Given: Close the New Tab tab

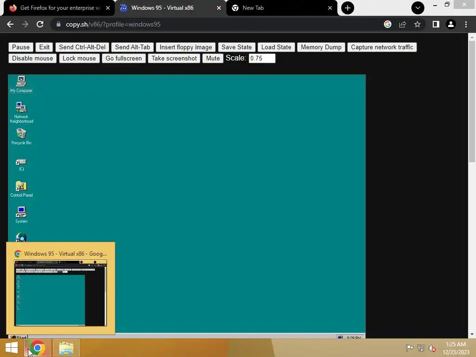Looking at the screenshot, I should 330,8.
